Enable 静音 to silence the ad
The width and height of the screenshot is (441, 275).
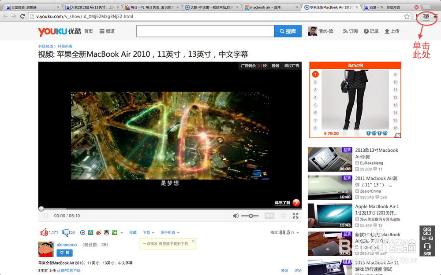click(275, 65)
